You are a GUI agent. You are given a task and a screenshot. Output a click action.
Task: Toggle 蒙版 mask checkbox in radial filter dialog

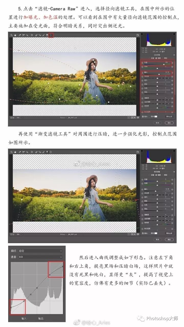coord(149,116)
